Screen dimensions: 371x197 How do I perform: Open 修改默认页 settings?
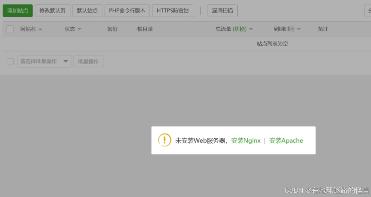pos(53,11)
